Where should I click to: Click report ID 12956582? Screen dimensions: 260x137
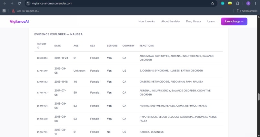pos(42,82)
